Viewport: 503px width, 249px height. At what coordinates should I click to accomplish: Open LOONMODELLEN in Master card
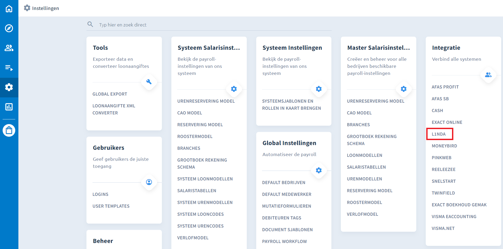click(365, 155)
